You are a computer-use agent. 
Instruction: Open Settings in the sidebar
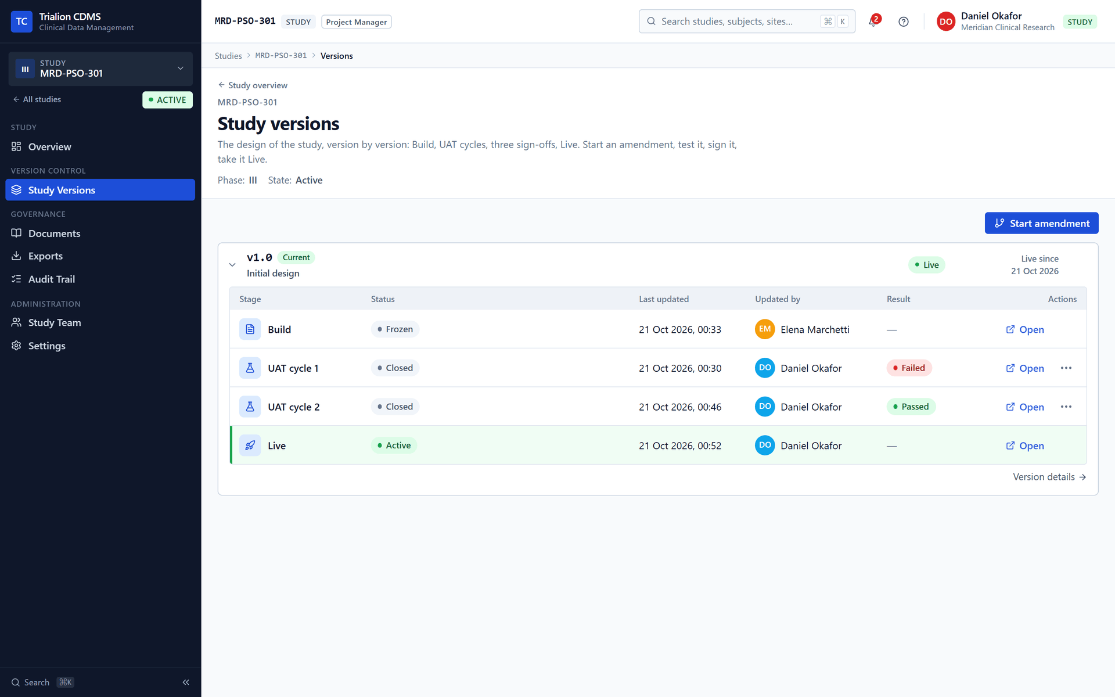100,346
